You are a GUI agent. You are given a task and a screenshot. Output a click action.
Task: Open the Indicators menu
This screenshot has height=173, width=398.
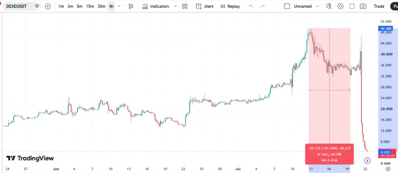pyautogui.click(x=155, y=6)
